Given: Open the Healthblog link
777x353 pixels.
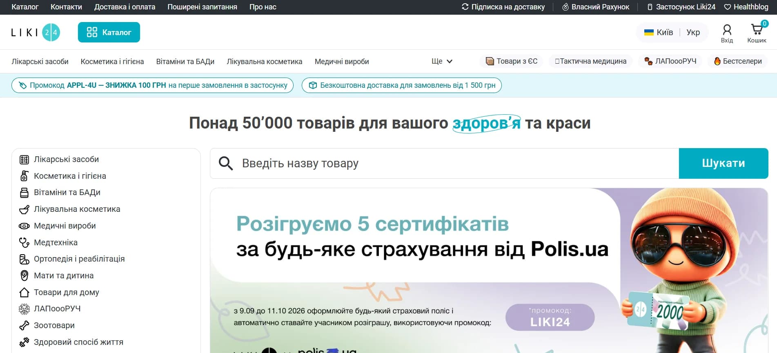Looking at the screenshot, I should [746, 7].
